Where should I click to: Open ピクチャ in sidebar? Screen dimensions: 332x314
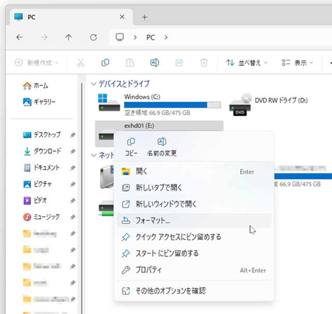[37, 184]
